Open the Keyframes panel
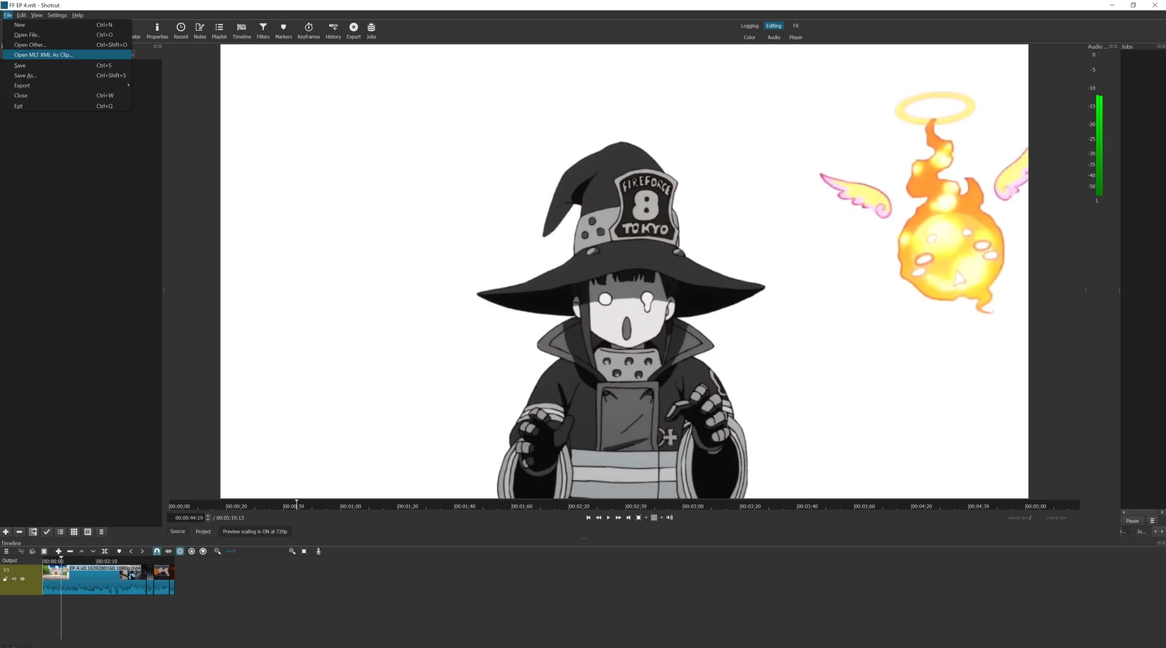Screen dimensions: 1166x648 coord(309,31)
